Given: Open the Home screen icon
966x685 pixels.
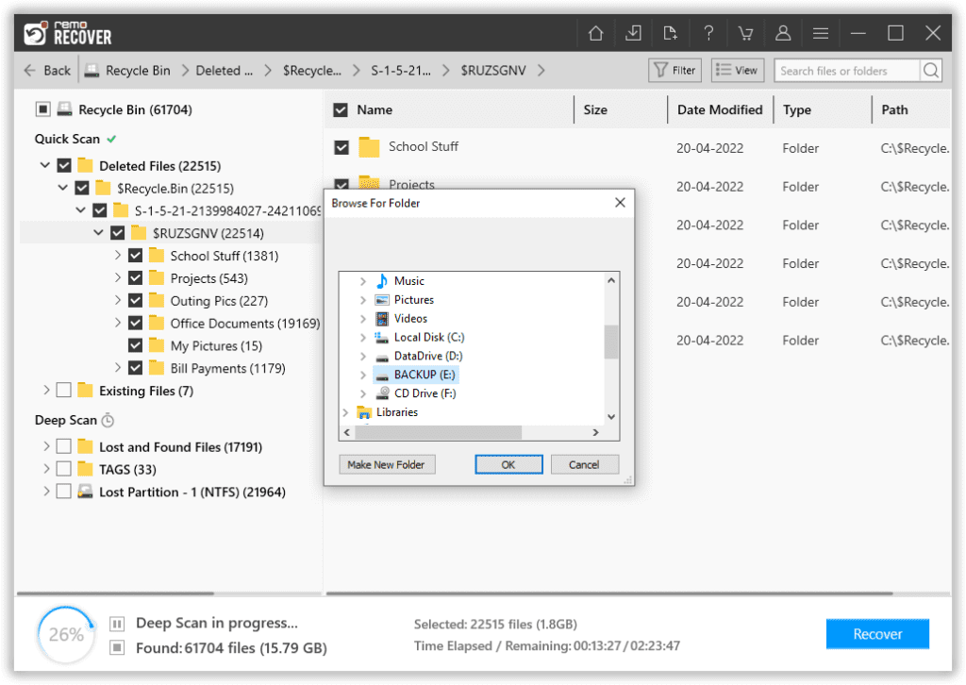Looking at the screenshot, I should (x=595, y=32).
